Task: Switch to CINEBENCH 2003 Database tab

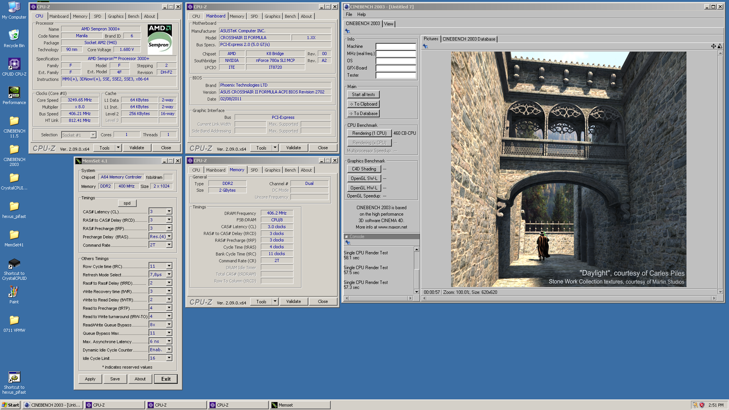Action: point(469,39)
